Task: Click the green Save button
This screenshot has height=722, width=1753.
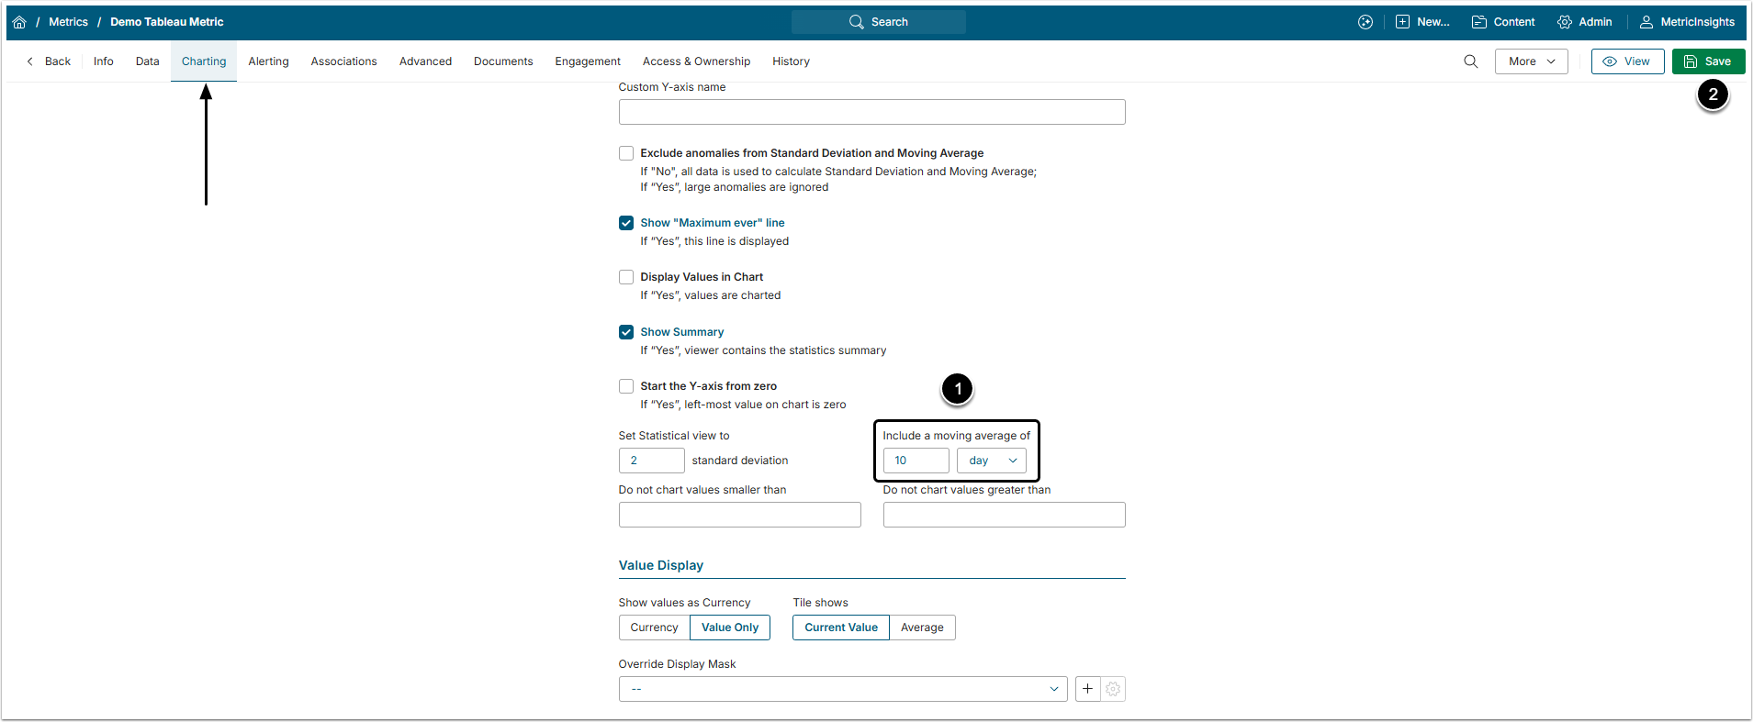Action: tap(1708, 61)
